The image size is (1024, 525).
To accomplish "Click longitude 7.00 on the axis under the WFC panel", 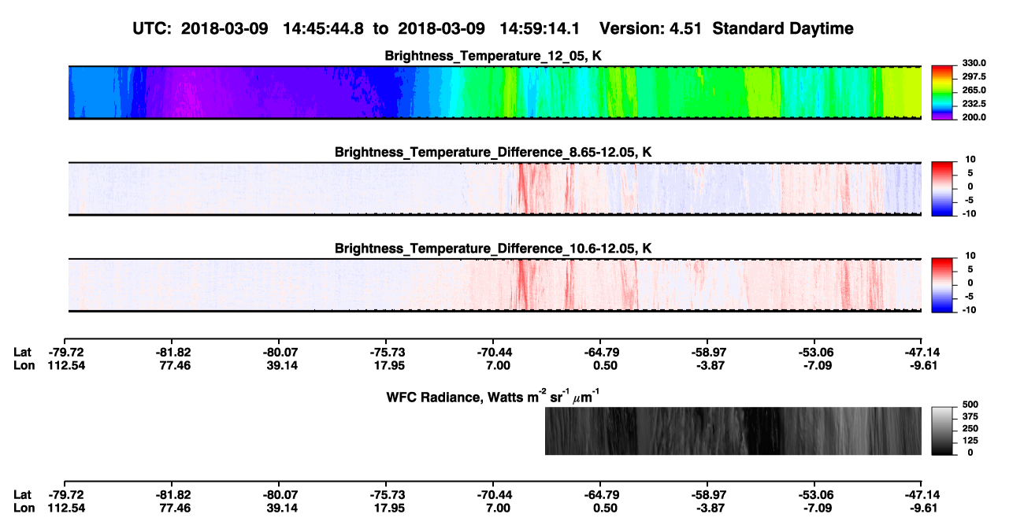I will (x=497, y=508).
